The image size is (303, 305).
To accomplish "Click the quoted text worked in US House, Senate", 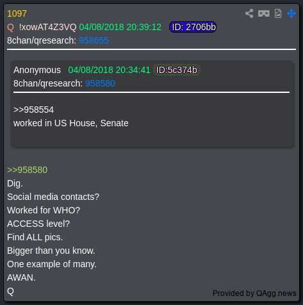I will (x=71, y=123).
